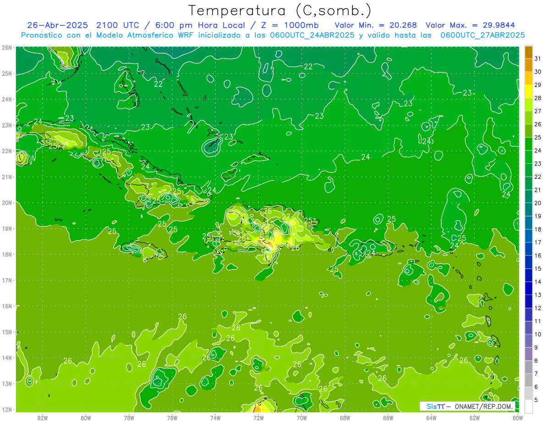The width and height of the screenshot is (550, 424).
Task: Pick the purple legend swatch between 9 and 10
Action: point(528,340)
